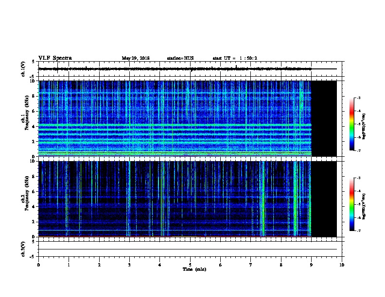Click ch.2 frequency axis tick "6"
385x297 pixels.
34,191
